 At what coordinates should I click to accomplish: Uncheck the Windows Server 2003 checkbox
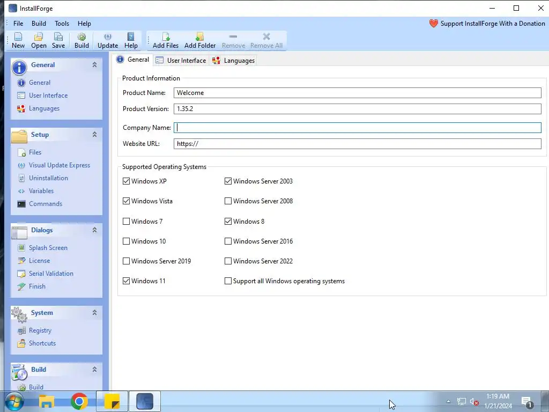(228, 181)
